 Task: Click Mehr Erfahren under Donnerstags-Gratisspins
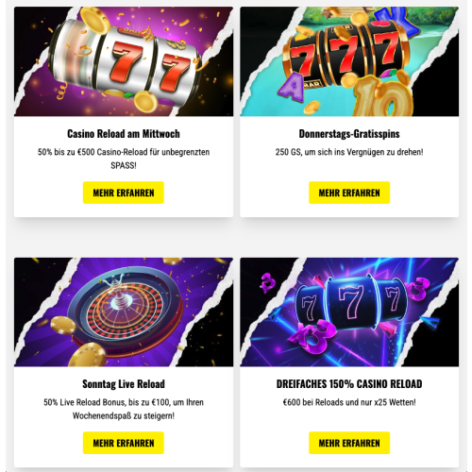tap(349, 193)
